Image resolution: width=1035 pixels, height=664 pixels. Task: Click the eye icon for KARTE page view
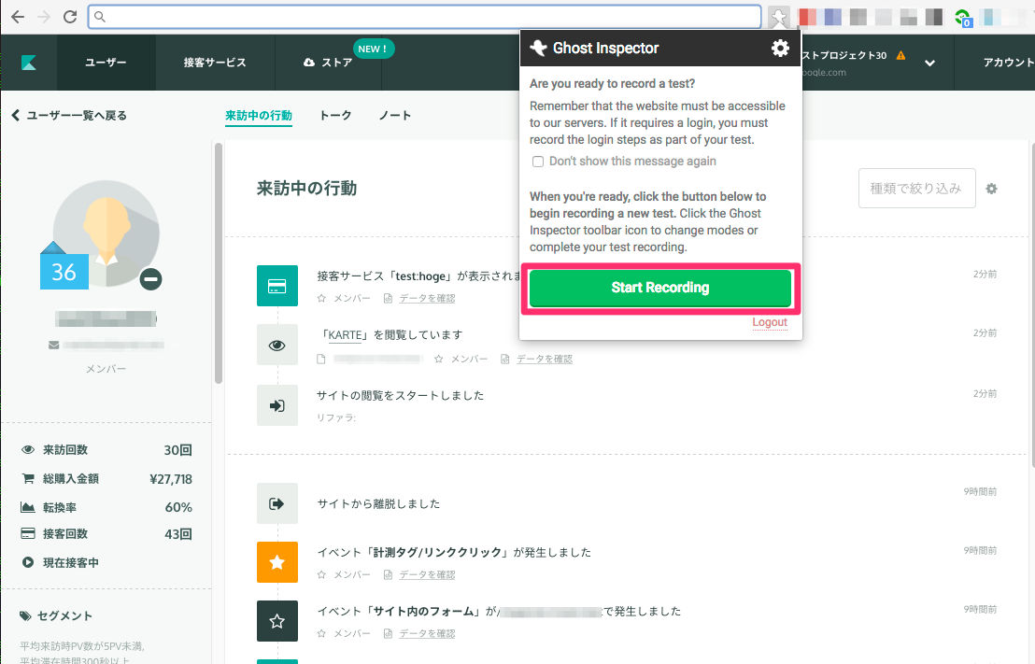277,346
